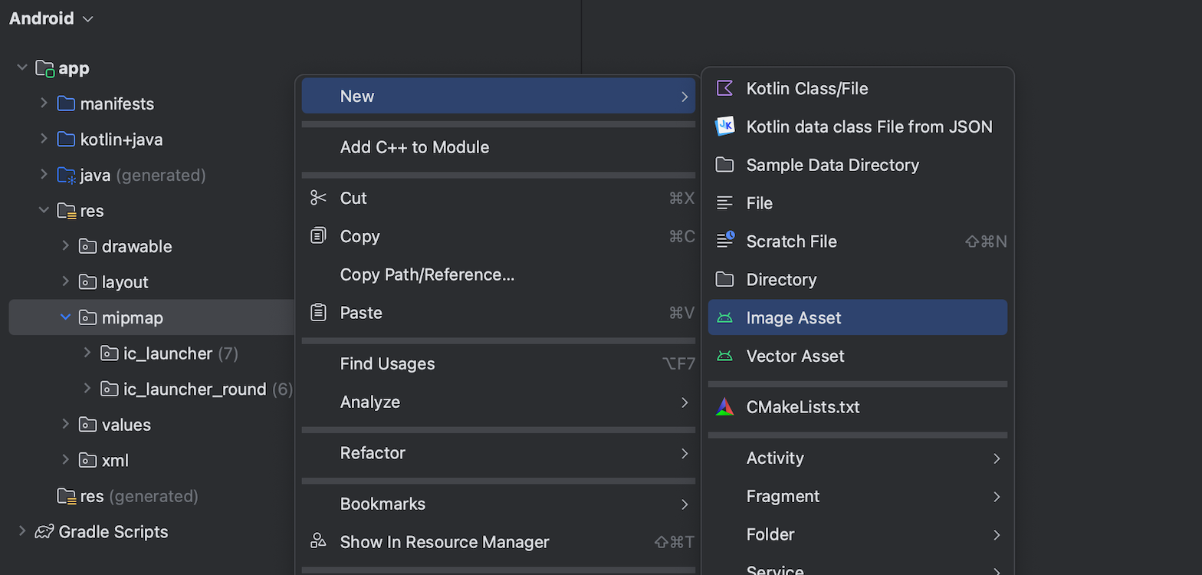The width and height of the screenshot is (1202, 575).
Task: Click the Kotlin data class from JSON icon
Action: coord(724,127)
